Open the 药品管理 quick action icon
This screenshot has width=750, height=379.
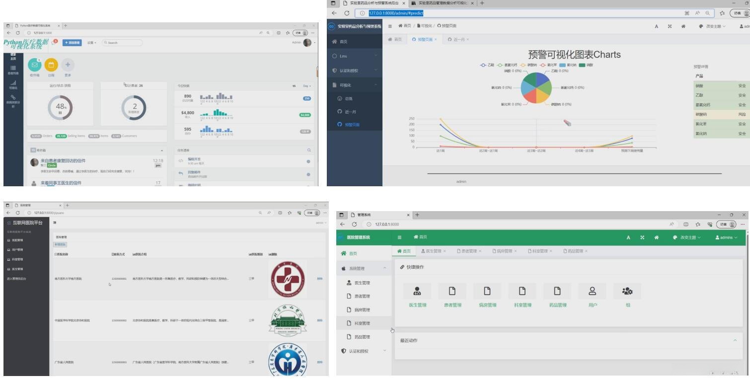click(x=557, y=291)
